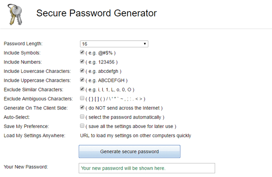Click the Password Length label

pos(23,44)
